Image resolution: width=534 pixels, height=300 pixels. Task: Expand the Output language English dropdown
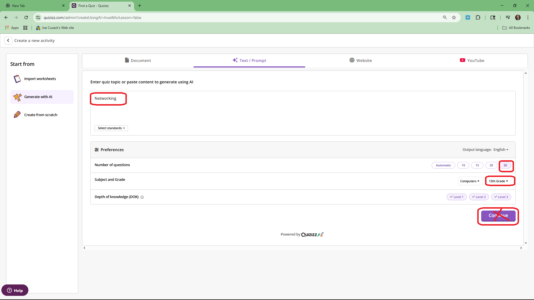[x=501, y=150]
